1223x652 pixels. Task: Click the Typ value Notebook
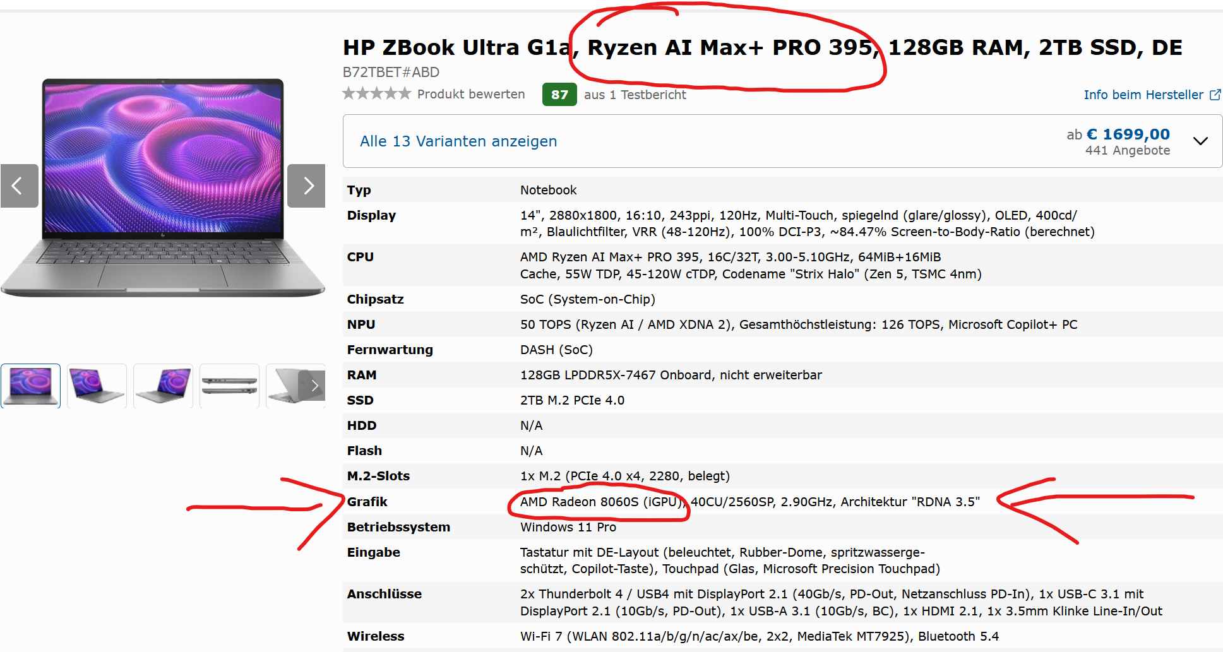548,190
